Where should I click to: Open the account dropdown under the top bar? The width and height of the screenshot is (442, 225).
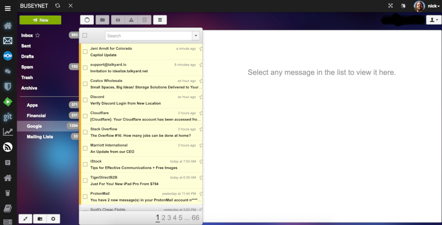(x=433, y=20)
